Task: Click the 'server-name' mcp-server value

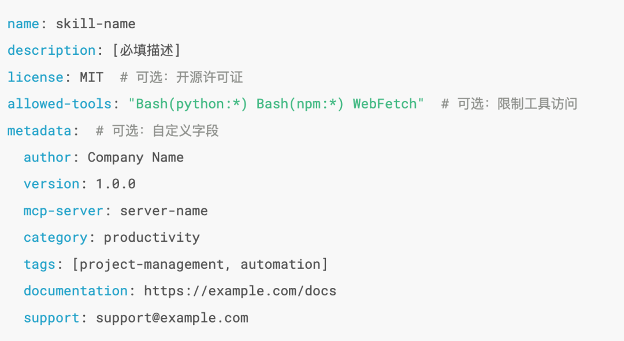Action: [x=164, y=211]
